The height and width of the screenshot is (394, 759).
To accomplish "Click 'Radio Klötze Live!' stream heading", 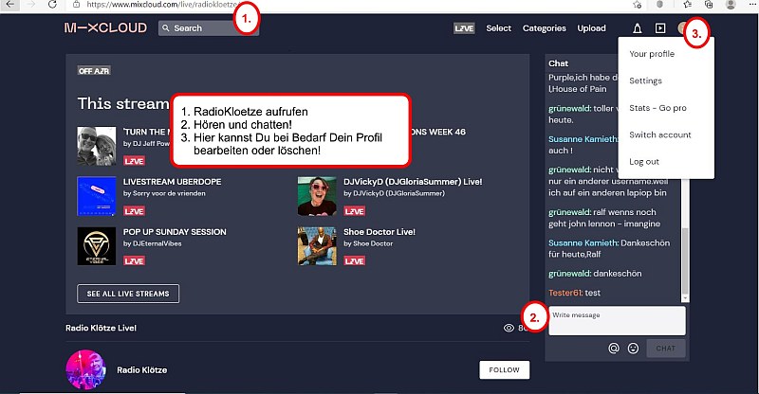I will [102, 328].
